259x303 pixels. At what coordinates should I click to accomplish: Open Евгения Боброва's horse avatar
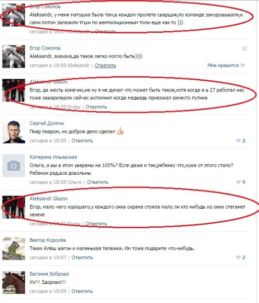14,282
